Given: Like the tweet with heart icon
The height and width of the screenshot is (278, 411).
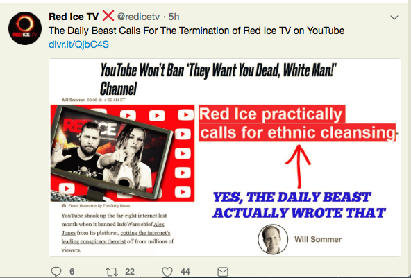Looking at the screenshot, I should (x=167, y=272).
